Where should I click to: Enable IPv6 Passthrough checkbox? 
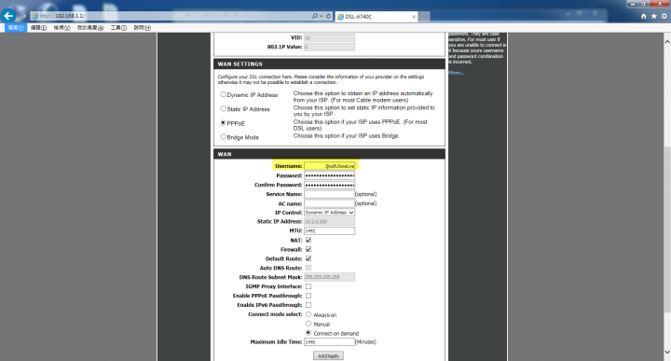coord(308,305)
